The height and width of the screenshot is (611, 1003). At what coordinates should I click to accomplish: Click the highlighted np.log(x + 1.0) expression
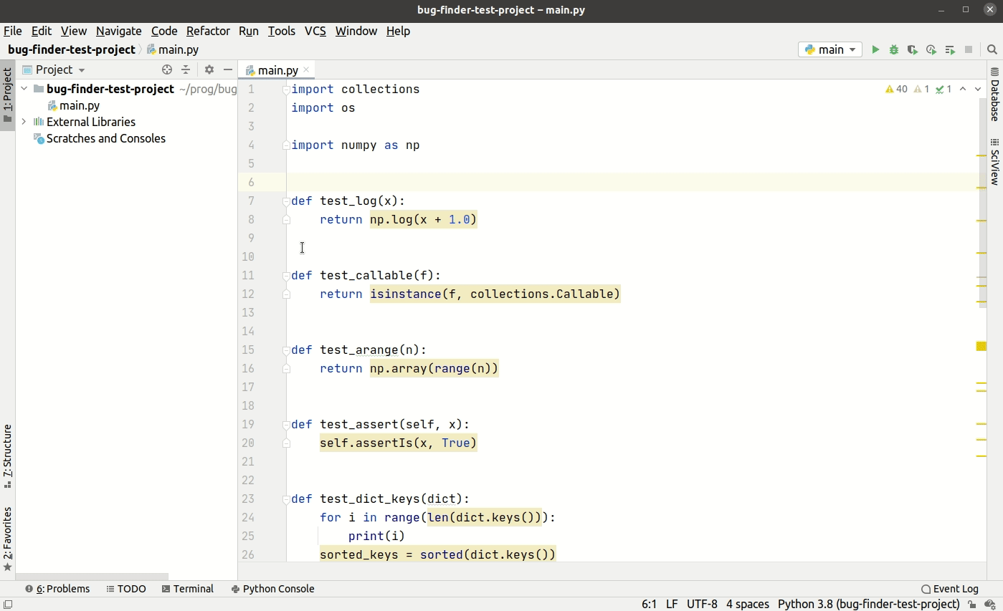tap(423, 219)
